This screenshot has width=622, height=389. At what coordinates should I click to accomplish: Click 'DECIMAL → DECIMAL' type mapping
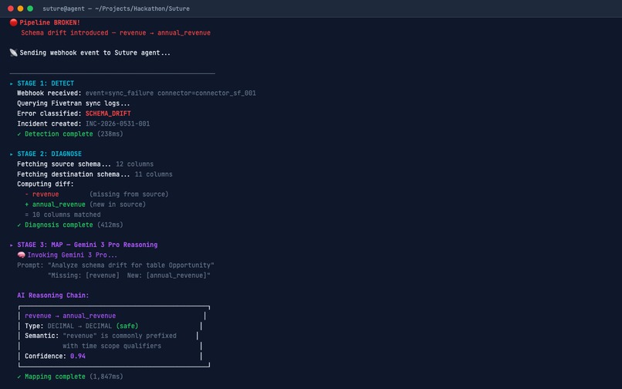[x=79, y=326]
